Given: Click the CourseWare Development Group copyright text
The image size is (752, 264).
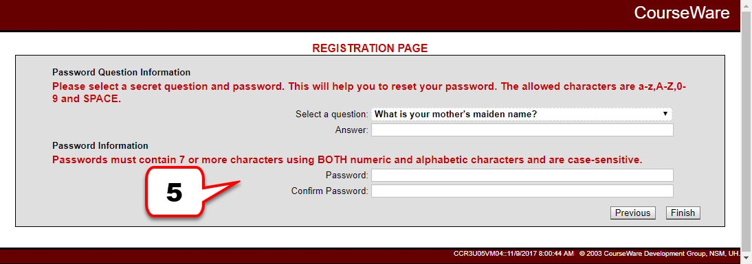Looking at the screenshot, I should (663, 253).
